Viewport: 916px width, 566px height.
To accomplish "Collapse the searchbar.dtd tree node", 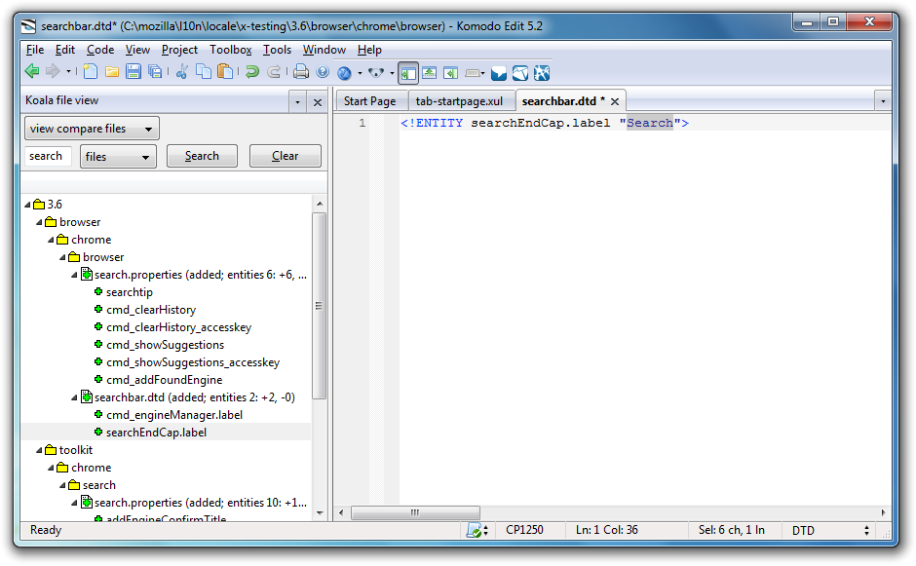I will tap(74, 397).
